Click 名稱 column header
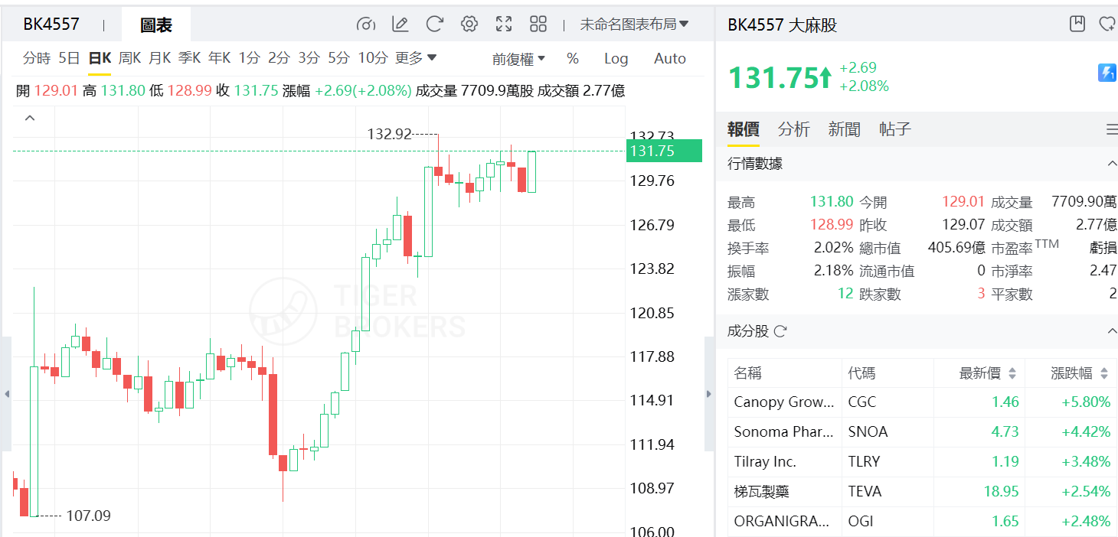1118x537 pixels. [x=748, y=373]
